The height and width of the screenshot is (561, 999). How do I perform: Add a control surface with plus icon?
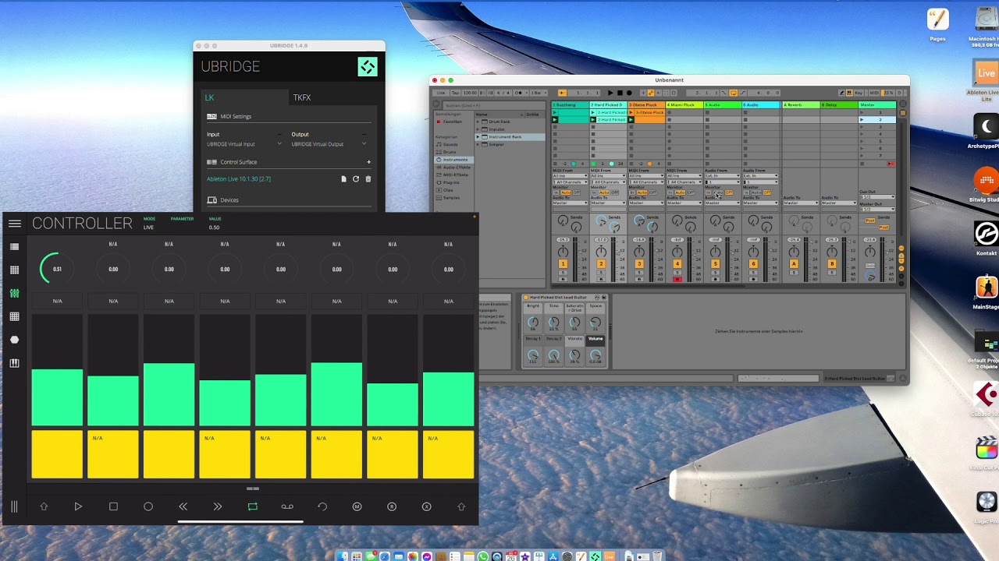(x=368, y=162)
